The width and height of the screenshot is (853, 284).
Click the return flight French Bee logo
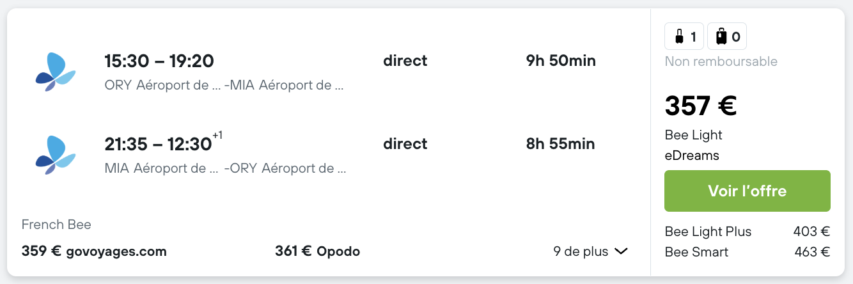click(56, 155)
